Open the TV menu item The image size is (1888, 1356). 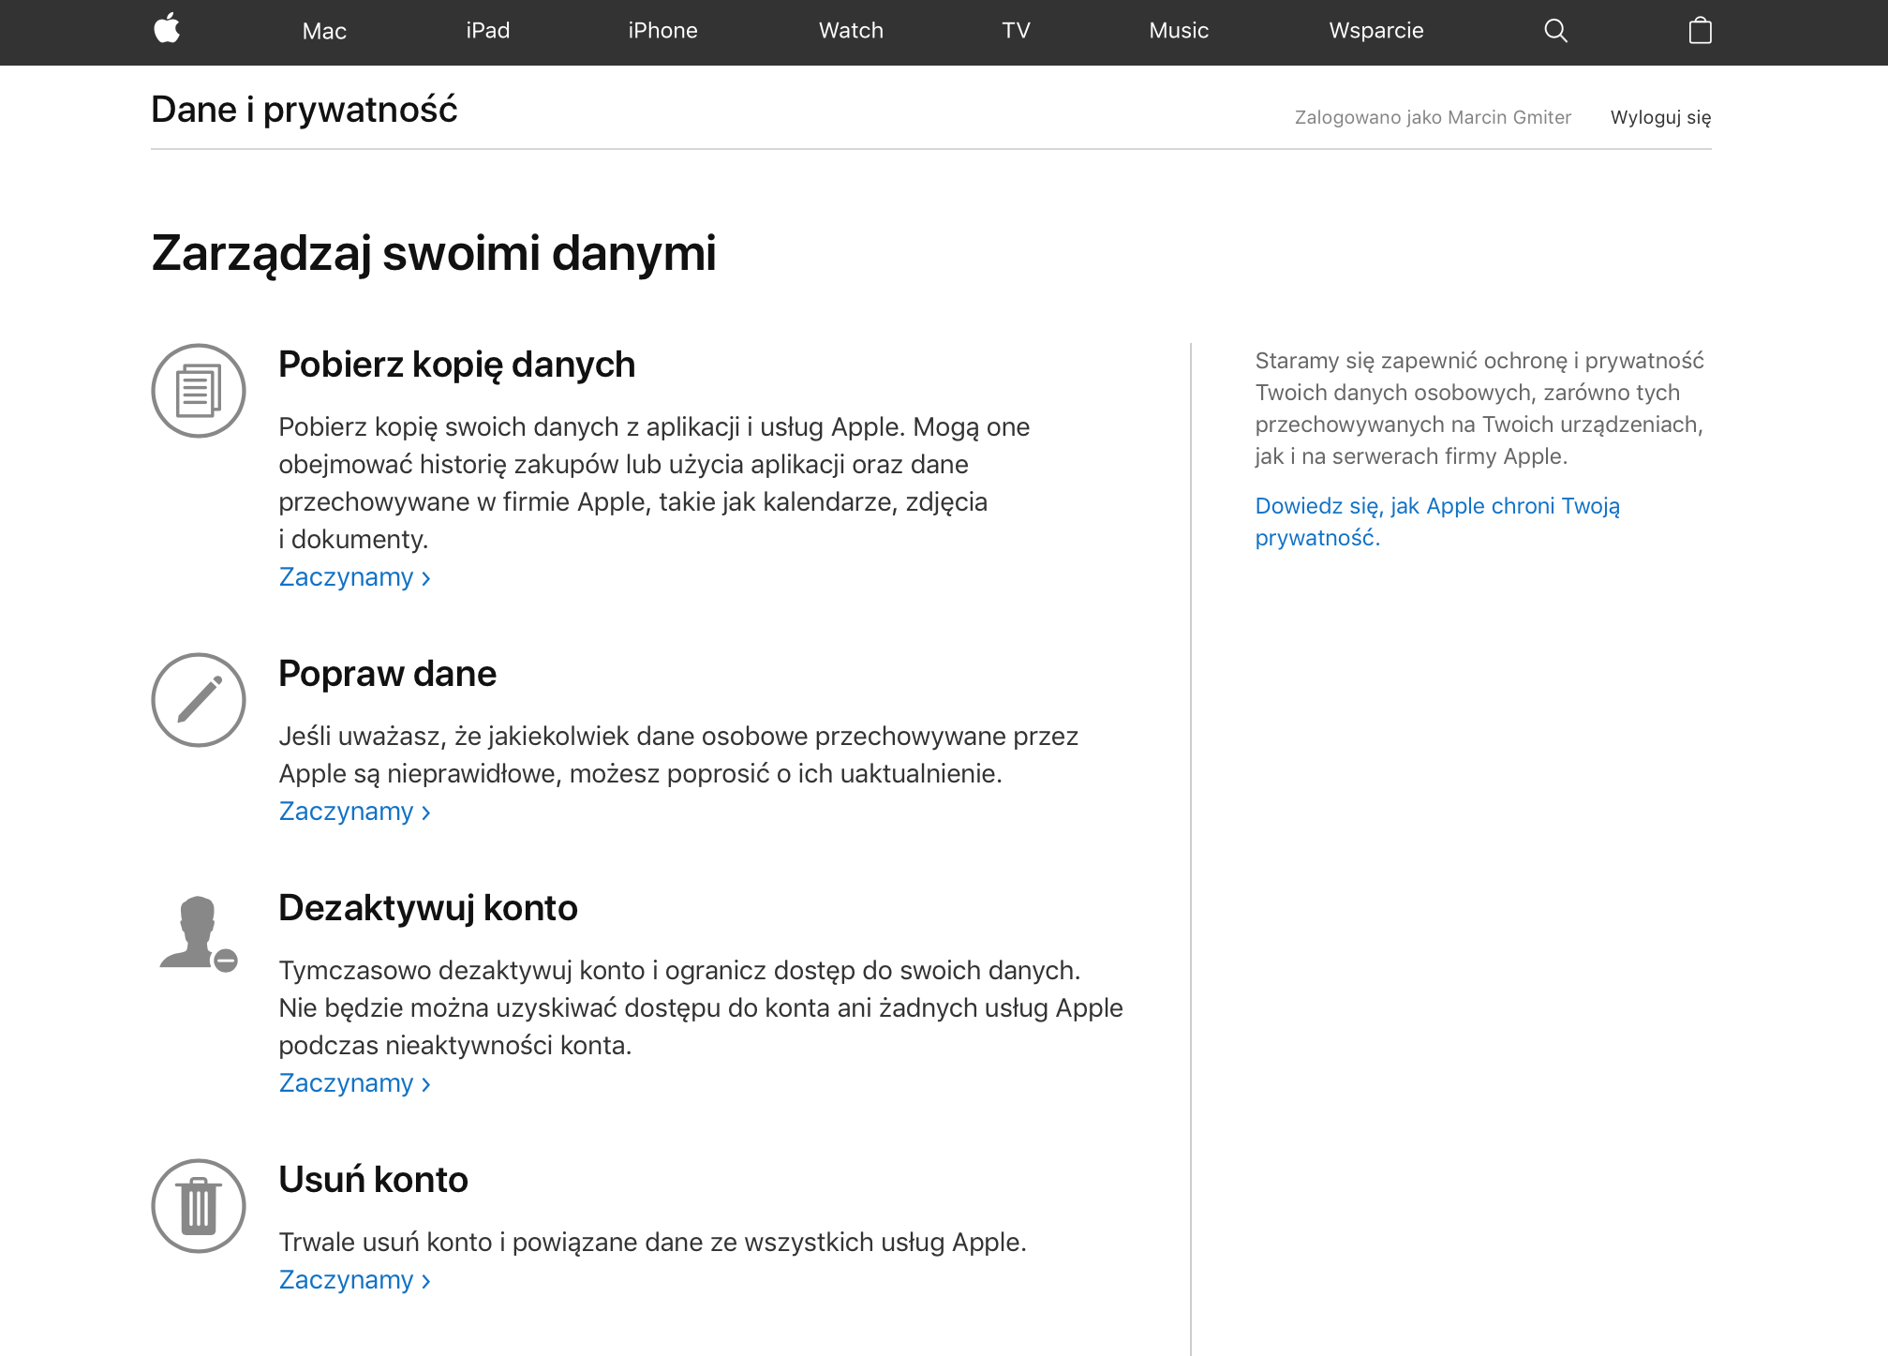[x=1016, y=31]
